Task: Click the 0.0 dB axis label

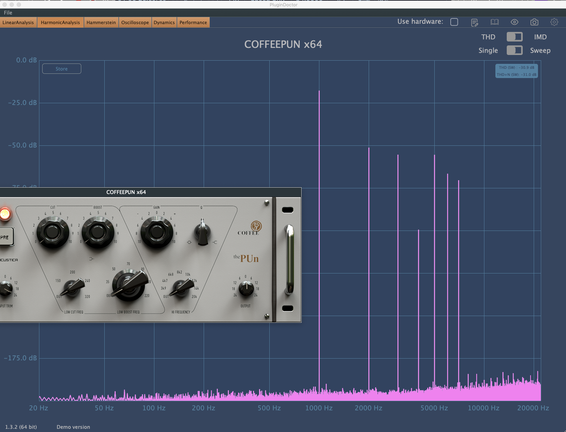Action: click(26, 60)
